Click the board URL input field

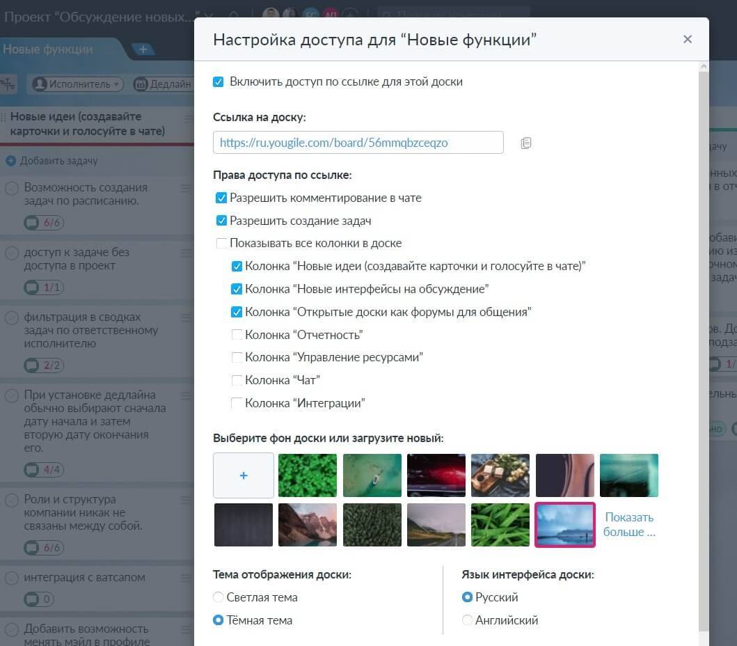[x=358, y=143]
